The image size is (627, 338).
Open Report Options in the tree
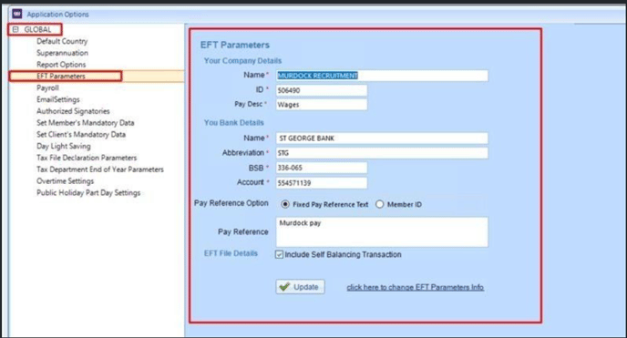(x=61, y=65)
